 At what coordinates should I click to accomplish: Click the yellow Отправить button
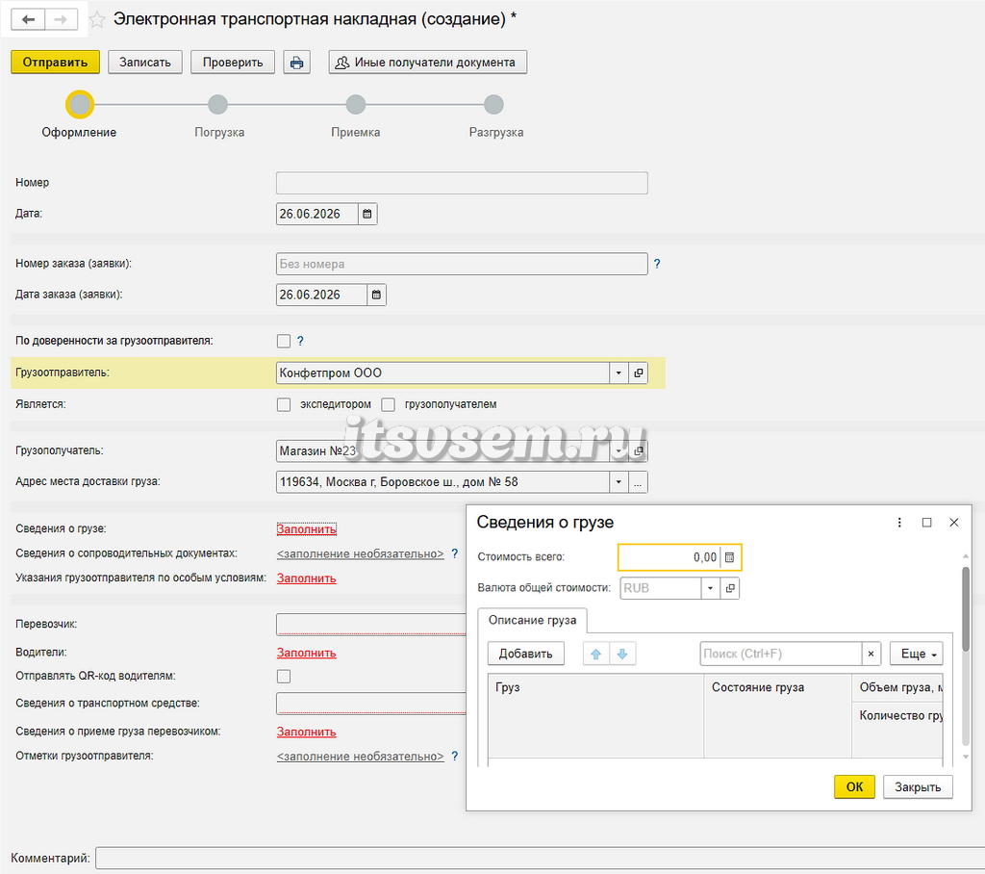55,63
